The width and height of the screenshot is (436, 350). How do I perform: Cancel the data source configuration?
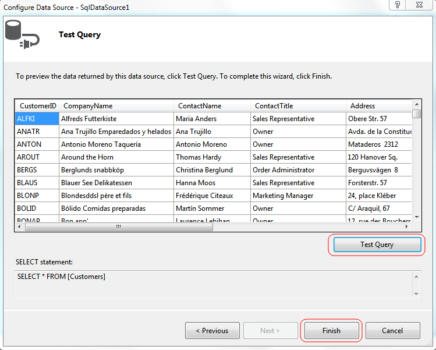pyautogui.click(x=392, y=331)
